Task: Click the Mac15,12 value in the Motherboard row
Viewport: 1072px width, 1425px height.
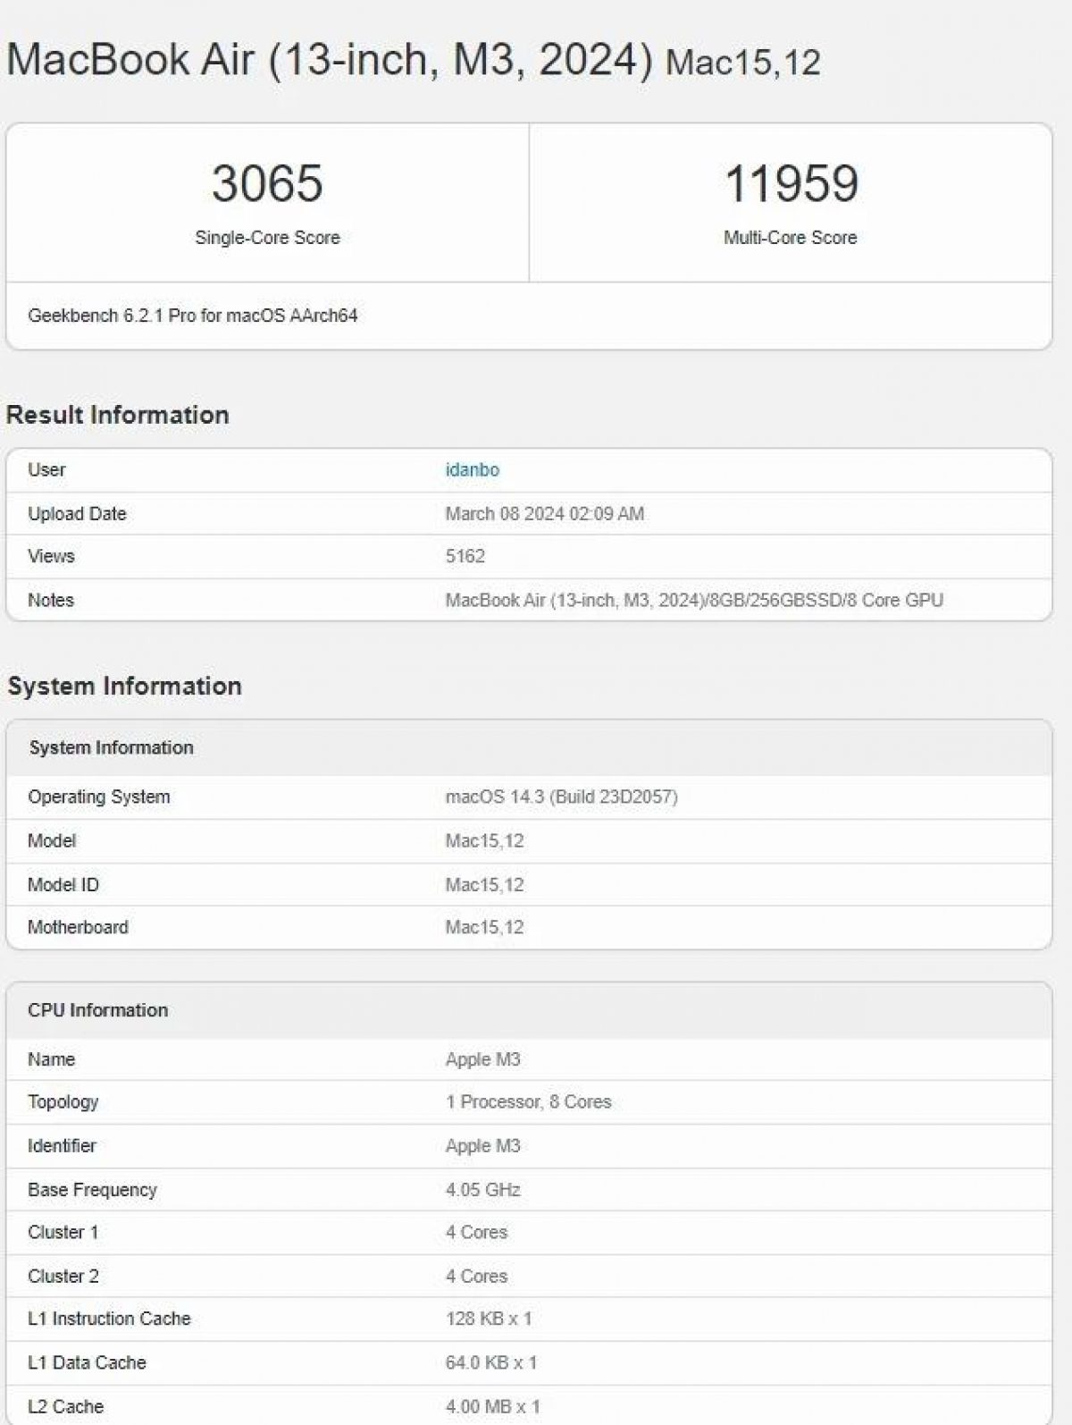Action: pyautogui.click(x=485, y=928)
